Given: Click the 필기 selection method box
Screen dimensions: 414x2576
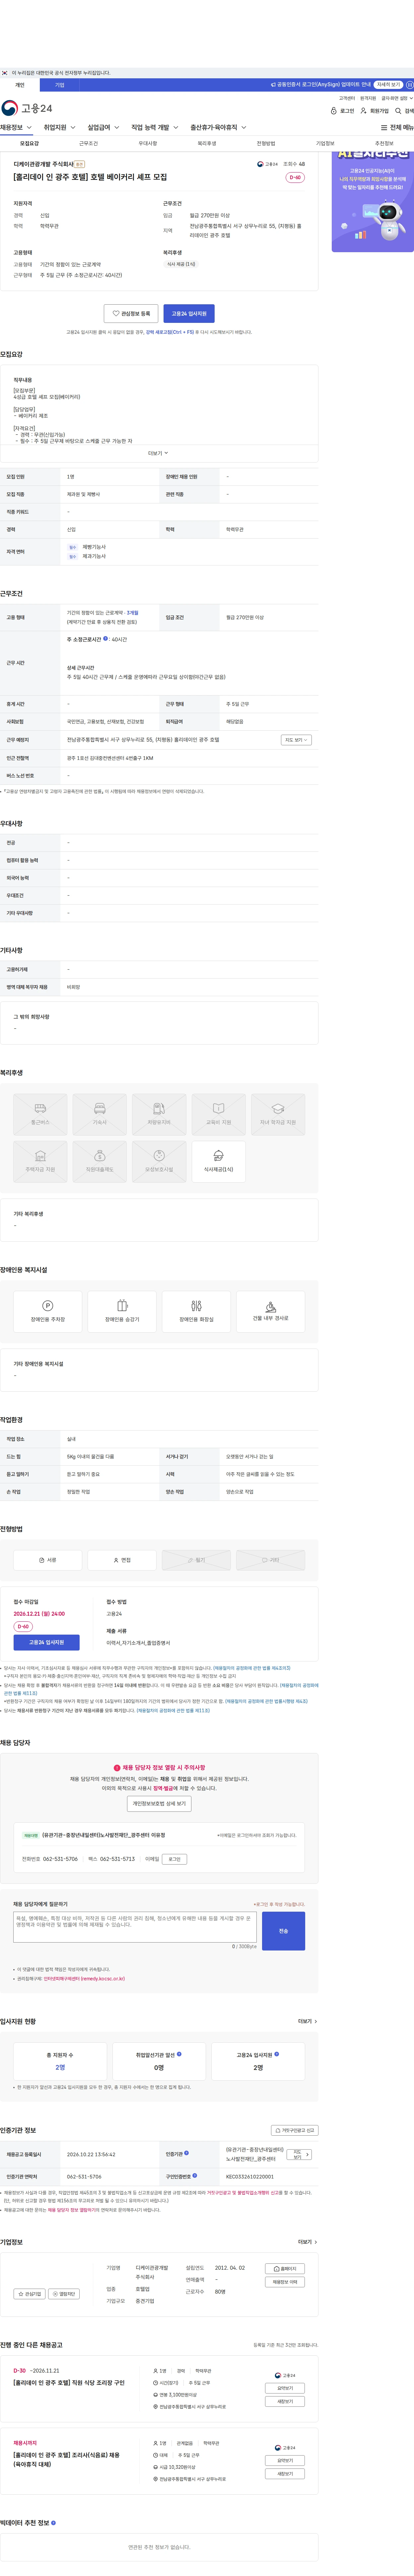Looking at the screenshot, I should click(196, 1560).
